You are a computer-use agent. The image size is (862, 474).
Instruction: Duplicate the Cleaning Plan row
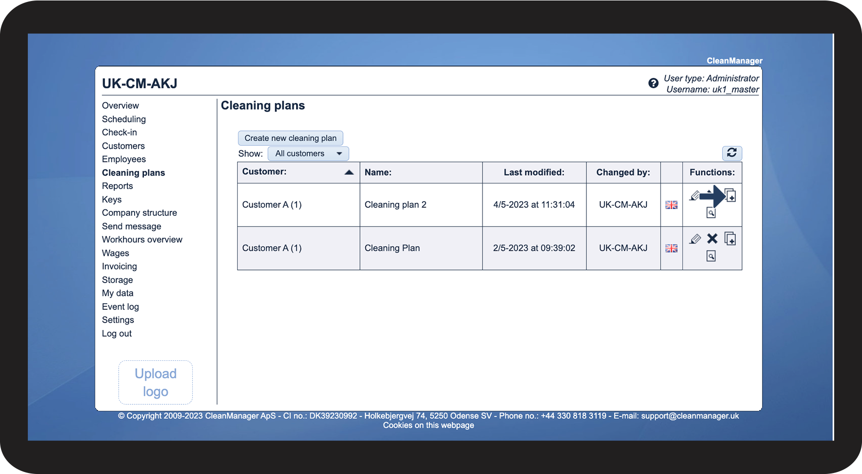(x=730, y=238)
